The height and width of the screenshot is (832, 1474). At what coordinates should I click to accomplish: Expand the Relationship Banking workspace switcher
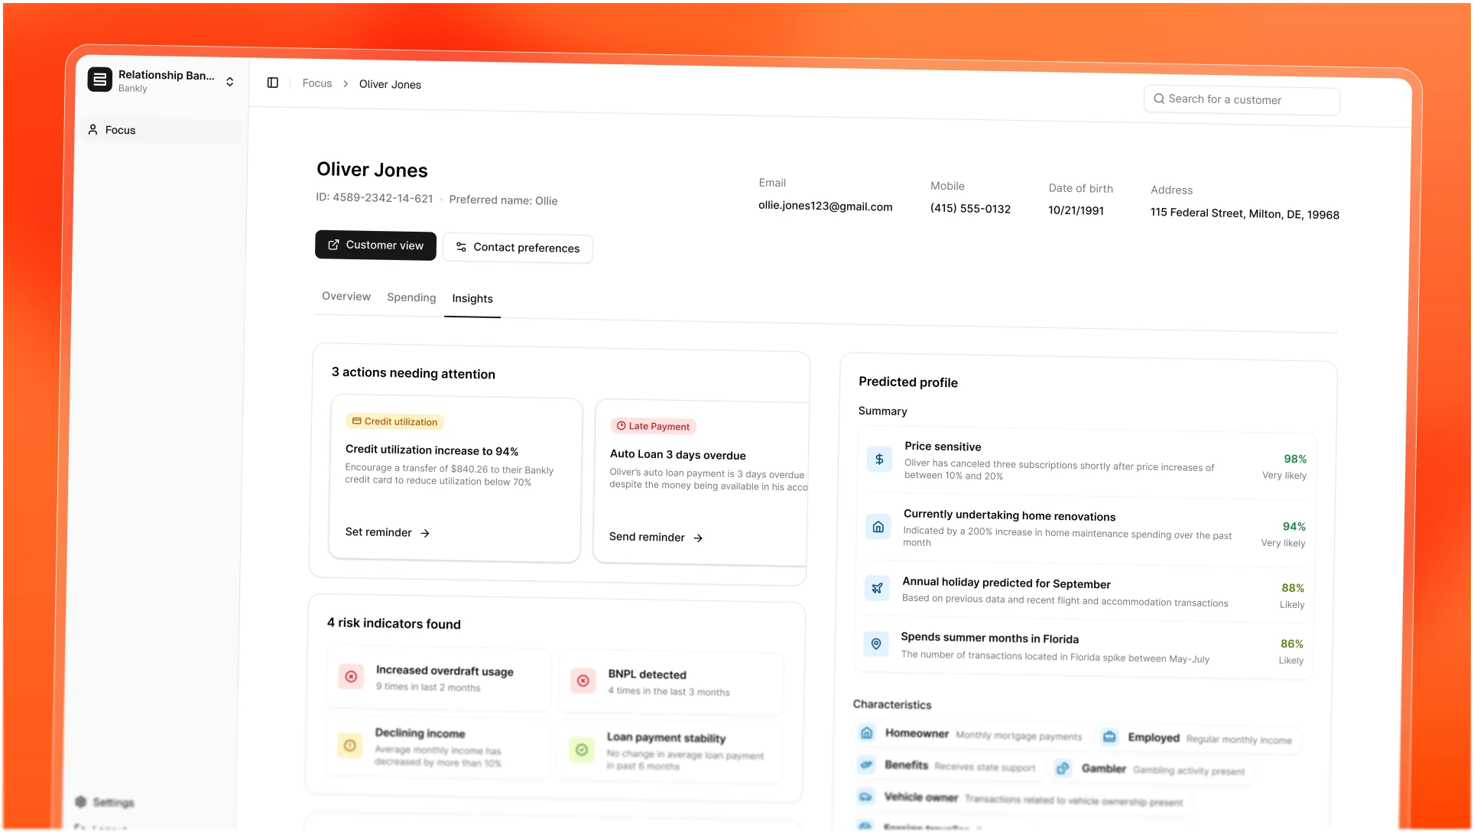pyautogui.click(x=229, y=82)
